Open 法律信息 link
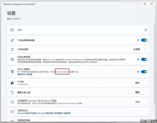The width and height of the screenshot is (157, 123). click(67, 113)
